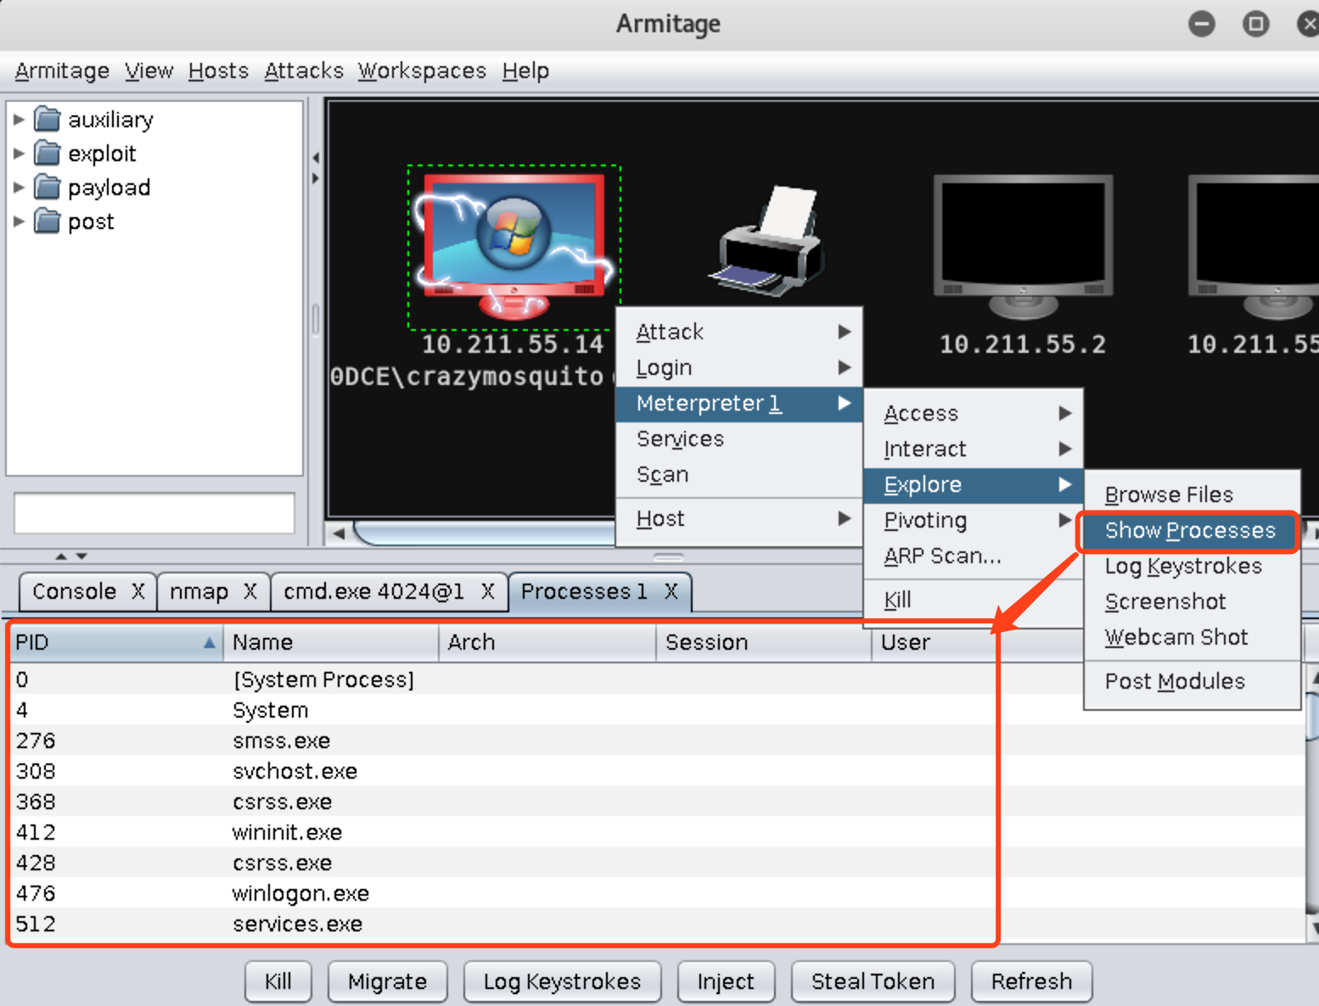Choose Screenshot menu entry
Viewport: 1319px width, 1006px height.
point(1192,601)
